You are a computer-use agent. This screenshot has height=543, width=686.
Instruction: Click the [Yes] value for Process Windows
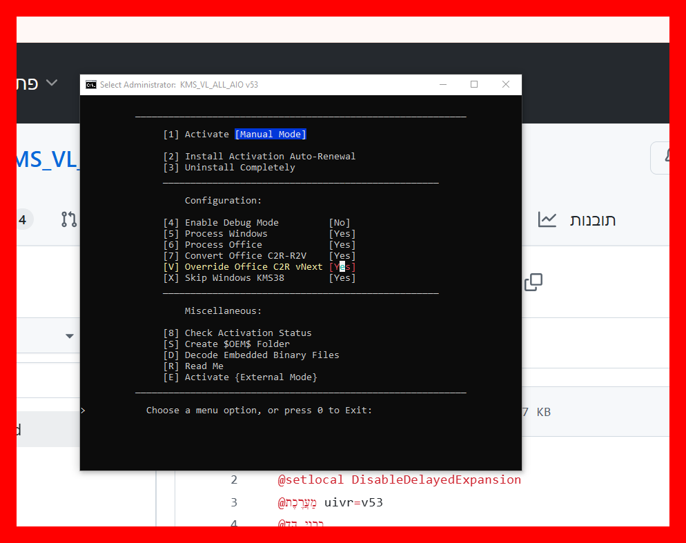click(342, 234)
